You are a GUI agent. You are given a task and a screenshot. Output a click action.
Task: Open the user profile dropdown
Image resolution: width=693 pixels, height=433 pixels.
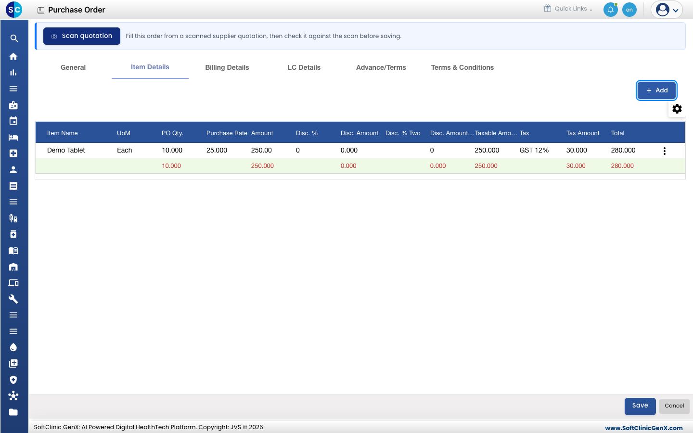pos(667,10)
